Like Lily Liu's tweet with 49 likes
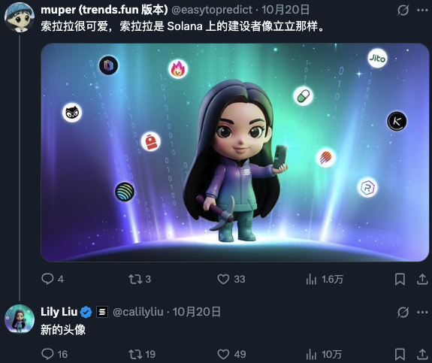The height and width of the screenshot is (363, 432). coord(223,354)
